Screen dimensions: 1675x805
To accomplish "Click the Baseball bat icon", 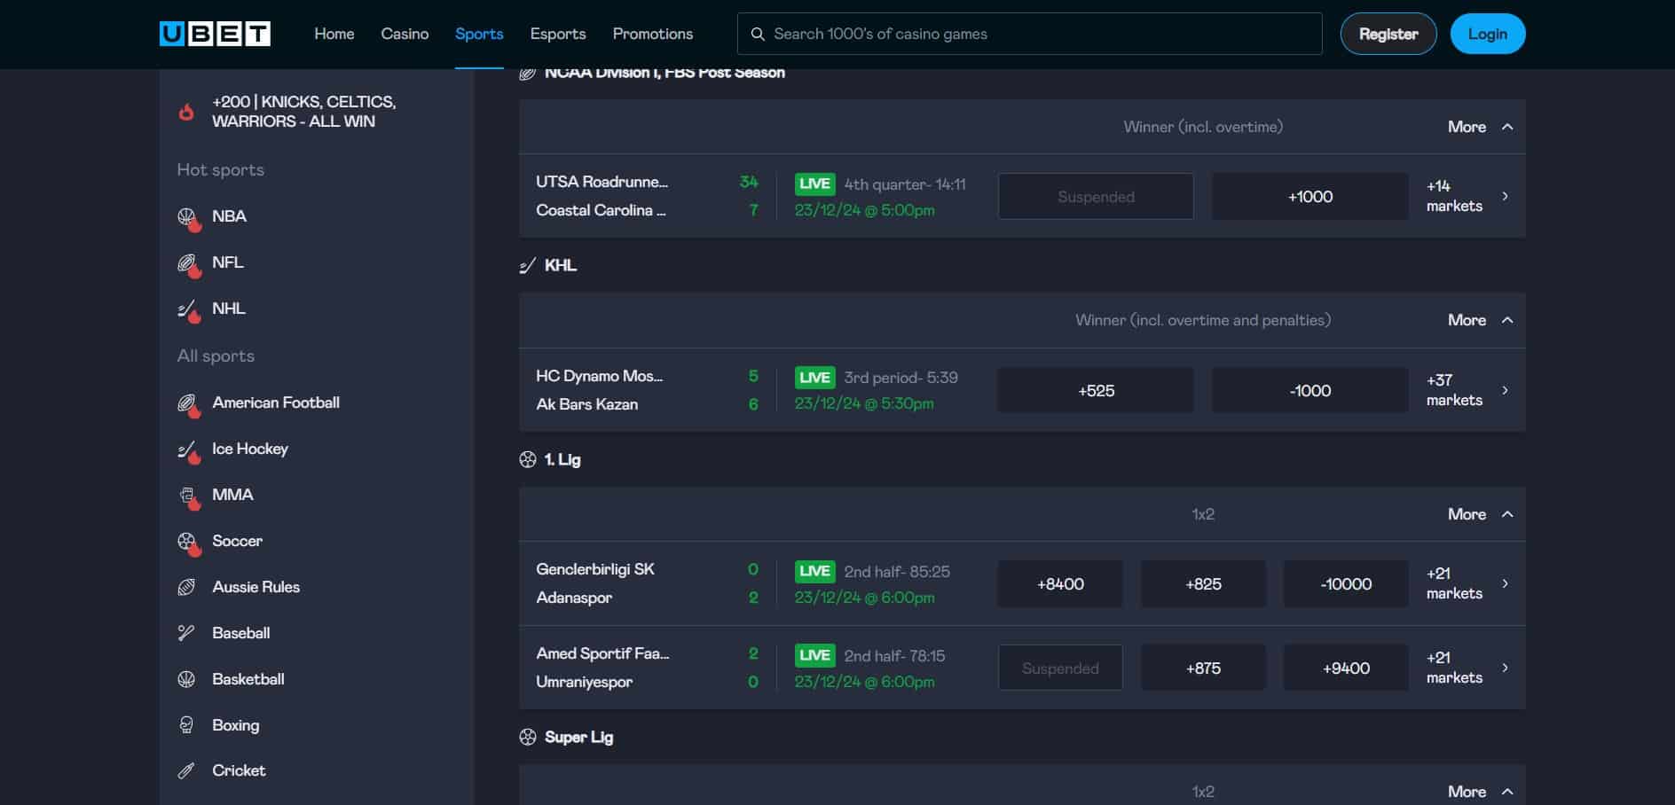I will point(186,633).
